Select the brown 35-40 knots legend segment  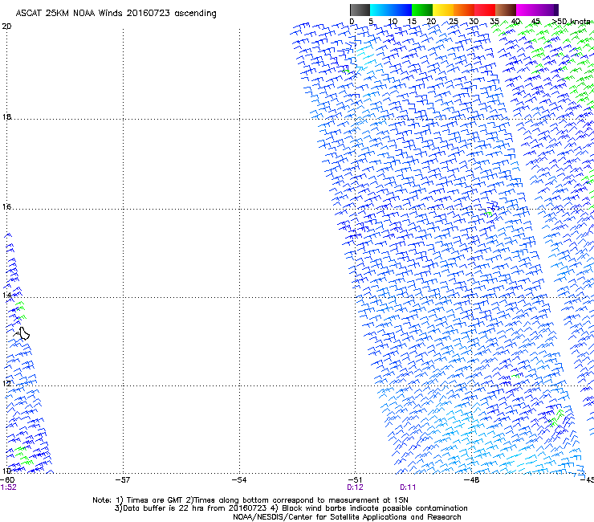pos(506,10)
